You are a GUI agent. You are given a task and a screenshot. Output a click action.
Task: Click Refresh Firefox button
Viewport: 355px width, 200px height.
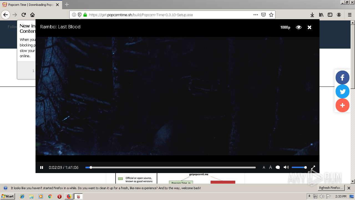(331, 188)
